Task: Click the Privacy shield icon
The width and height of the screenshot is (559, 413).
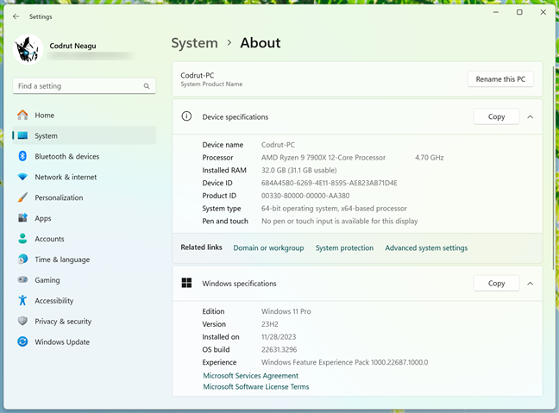Action: tap(22, 321)
